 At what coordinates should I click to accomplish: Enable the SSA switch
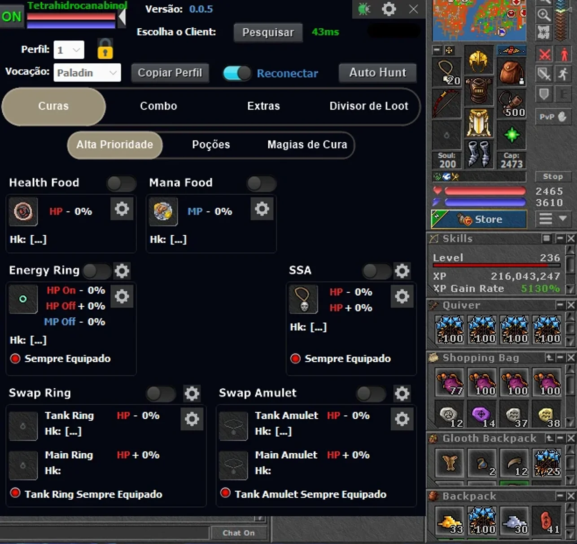point(377,271)
